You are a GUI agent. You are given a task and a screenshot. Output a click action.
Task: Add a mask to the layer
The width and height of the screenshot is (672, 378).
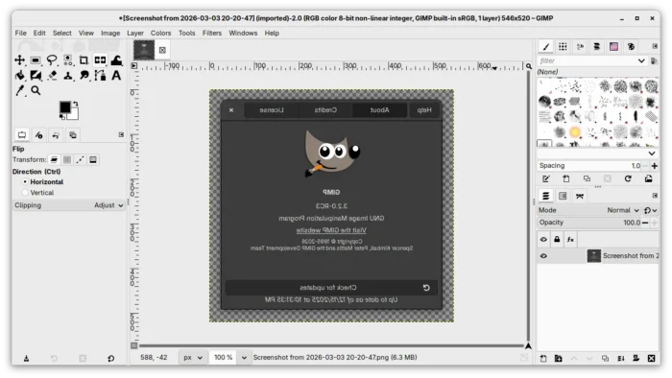pyautogui.click(x=636, y=358)
